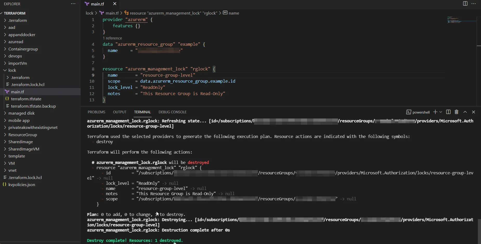
Task: Click the "ReadOnly" lock_level value
Action: point(153,87)
